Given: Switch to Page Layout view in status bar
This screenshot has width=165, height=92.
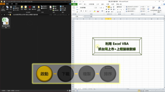Looking at the screenshot, I should click(x=141, y=91).
